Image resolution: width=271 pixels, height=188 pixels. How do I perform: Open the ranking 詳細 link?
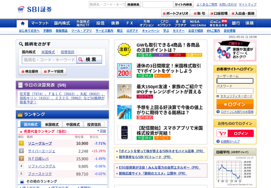pyautogui.click(x=103, y=131)
